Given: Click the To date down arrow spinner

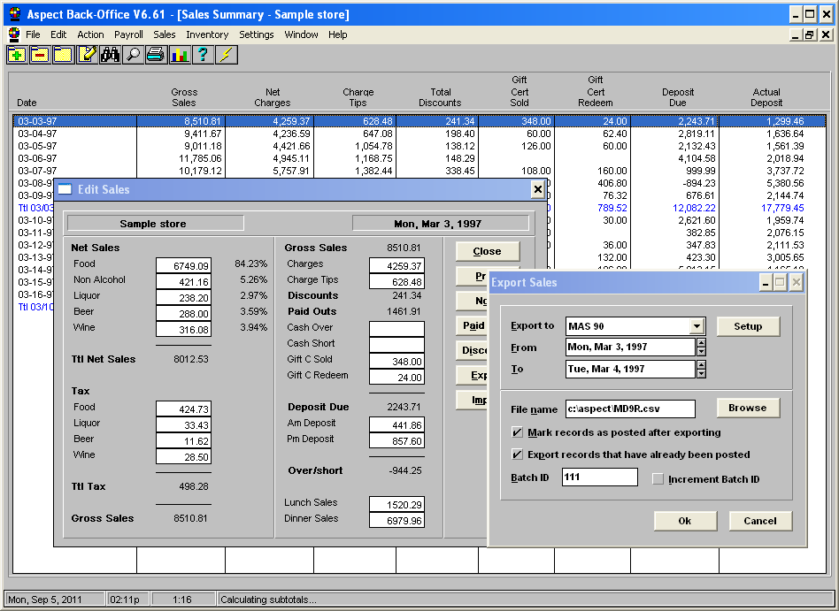Looking at the screenshot, I should pyautogui.click(x=702, y=373).
